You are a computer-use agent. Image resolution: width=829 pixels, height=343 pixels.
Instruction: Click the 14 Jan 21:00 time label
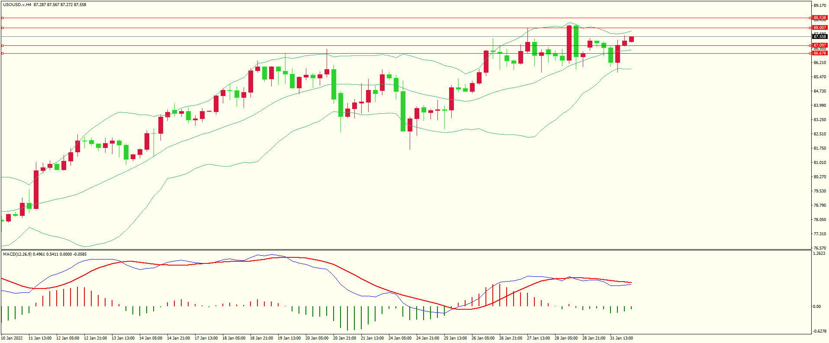179,338
